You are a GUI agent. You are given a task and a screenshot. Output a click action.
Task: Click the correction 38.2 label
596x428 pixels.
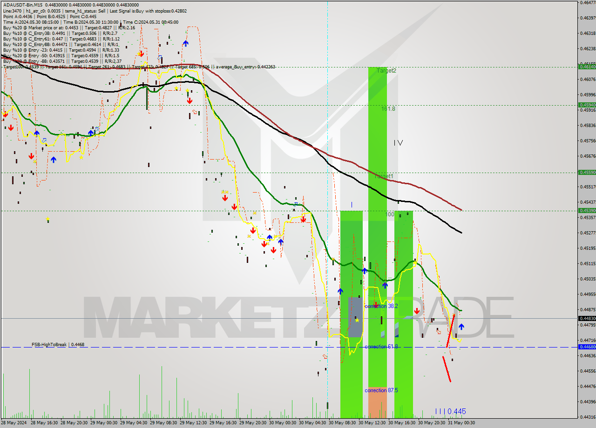click(381, 306)
